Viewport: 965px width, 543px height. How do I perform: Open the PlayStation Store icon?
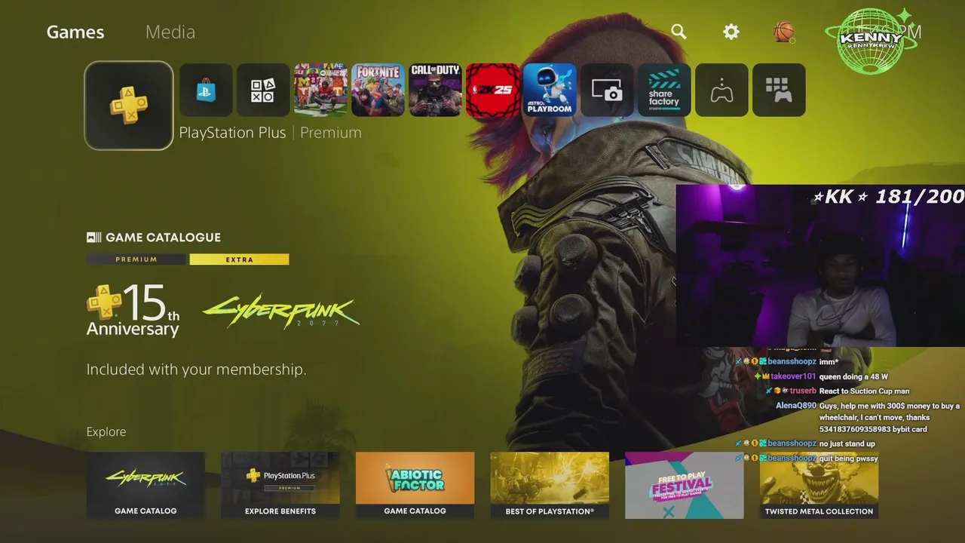[x=206, y=90]
